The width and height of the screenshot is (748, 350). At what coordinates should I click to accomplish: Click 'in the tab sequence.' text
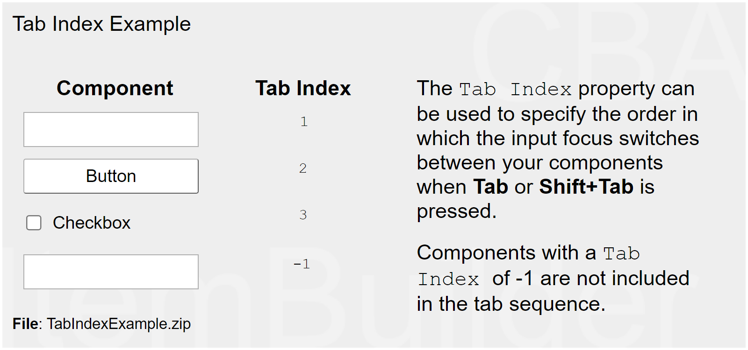(x=511, y=304)
